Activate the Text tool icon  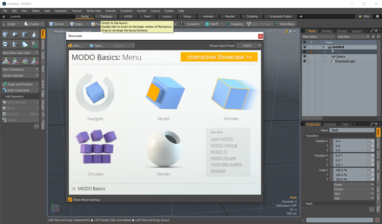[x=34, y=44]
